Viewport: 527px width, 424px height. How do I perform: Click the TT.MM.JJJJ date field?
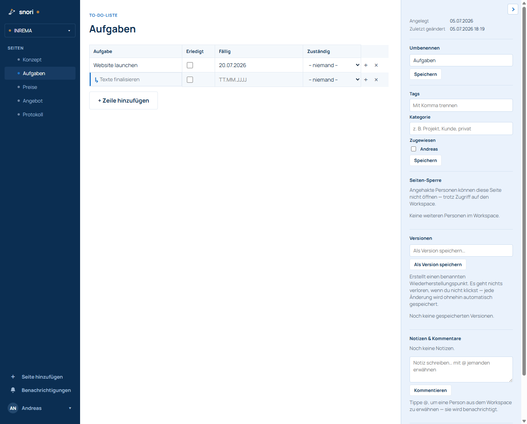[x=259, y=80]
